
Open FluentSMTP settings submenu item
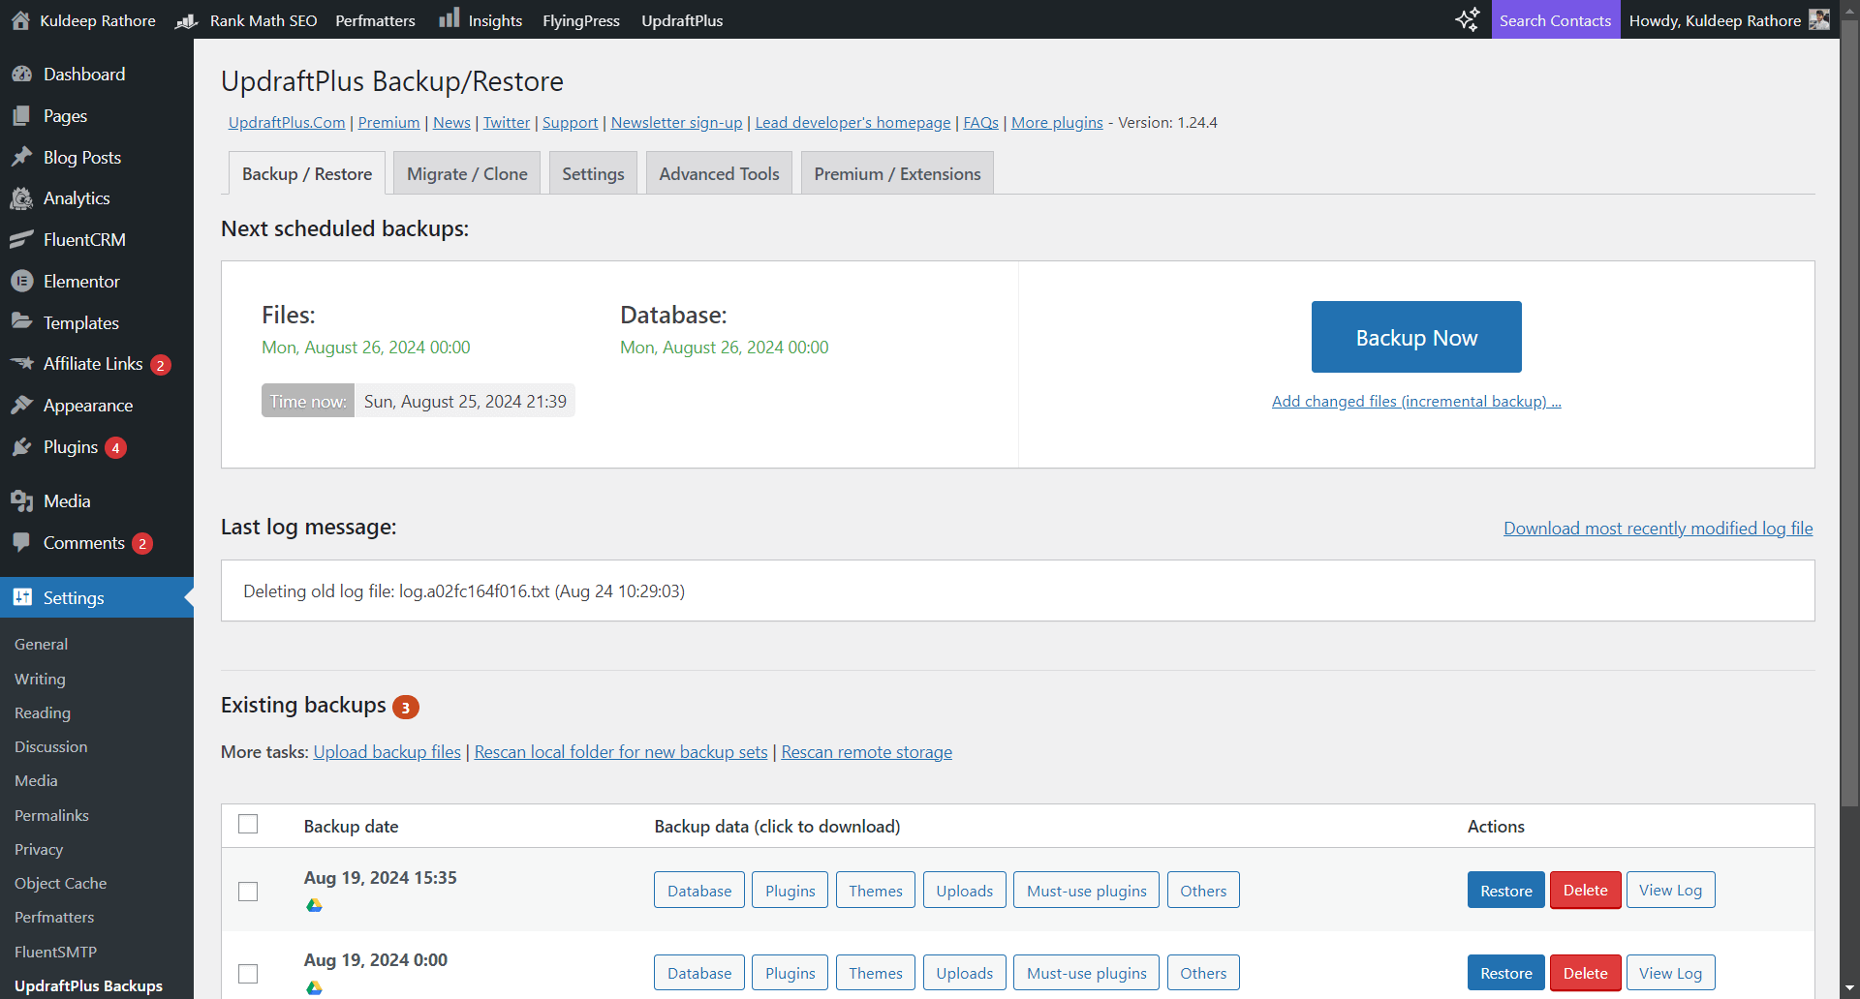[x=55, y=952]
